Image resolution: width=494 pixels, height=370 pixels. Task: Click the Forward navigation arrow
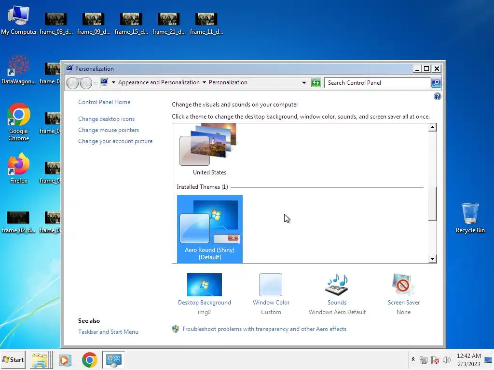[86, 83]
